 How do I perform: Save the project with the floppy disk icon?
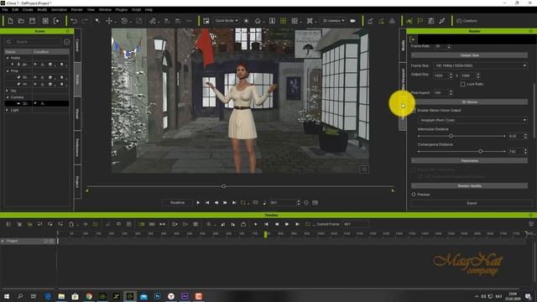32,21
